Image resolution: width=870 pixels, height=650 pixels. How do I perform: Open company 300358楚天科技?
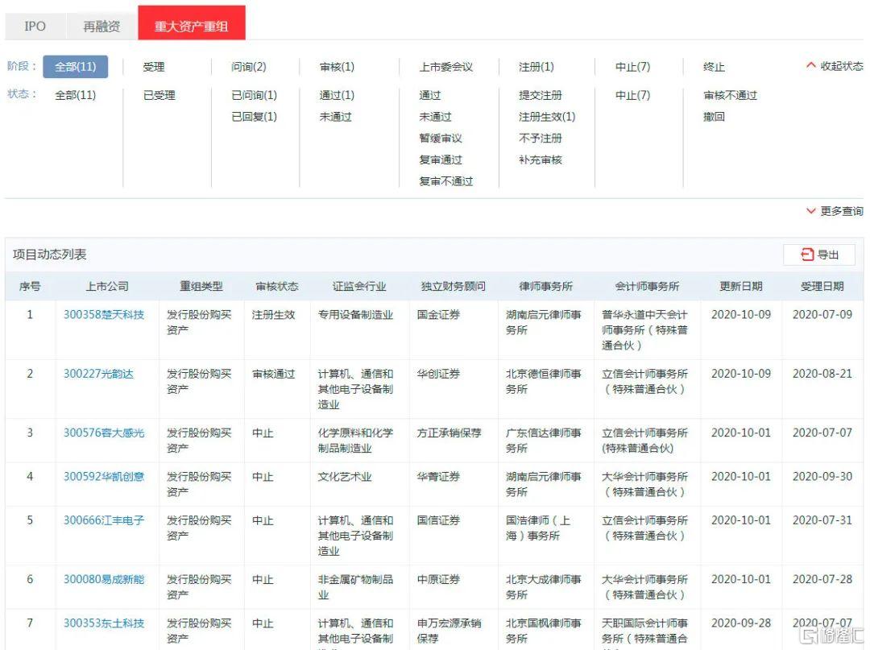pos(104,314)
